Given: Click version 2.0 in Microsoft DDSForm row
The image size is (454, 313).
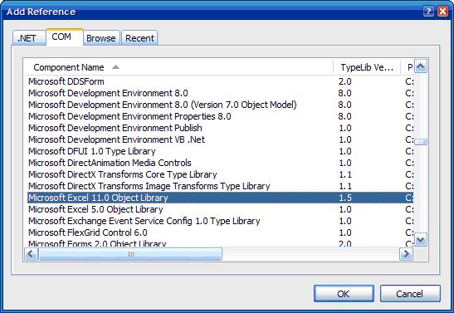Looking at the screenshot, I should click(344, 81).
